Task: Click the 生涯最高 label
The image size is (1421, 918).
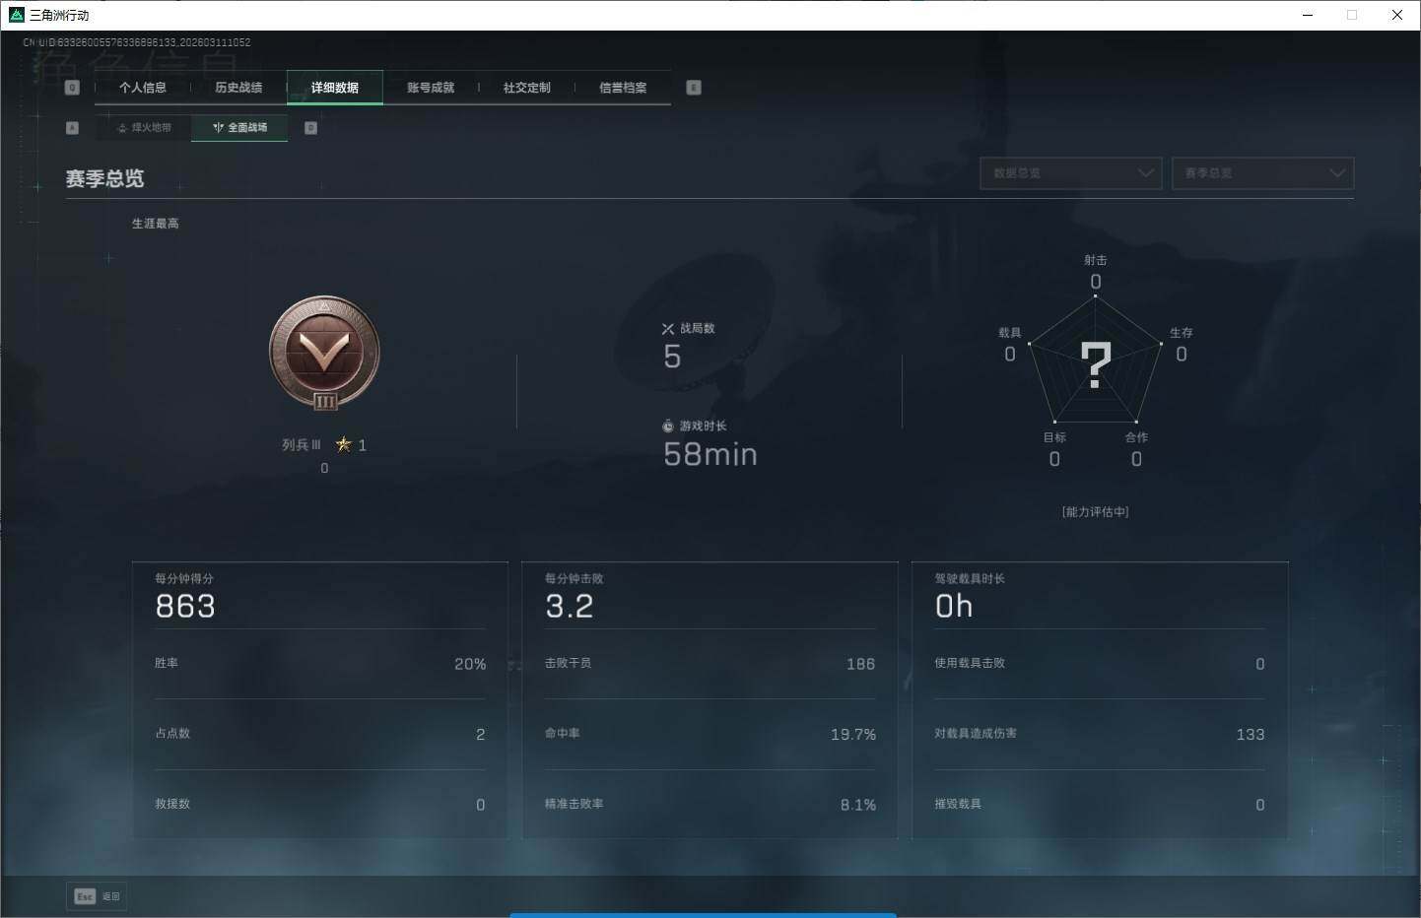Action: pos(156,224)
